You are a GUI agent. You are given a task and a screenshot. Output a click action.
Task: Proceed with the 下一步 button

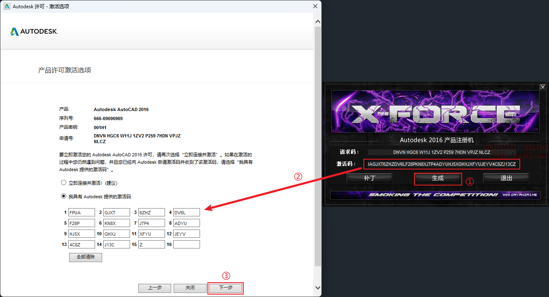[x=226, y=288]
